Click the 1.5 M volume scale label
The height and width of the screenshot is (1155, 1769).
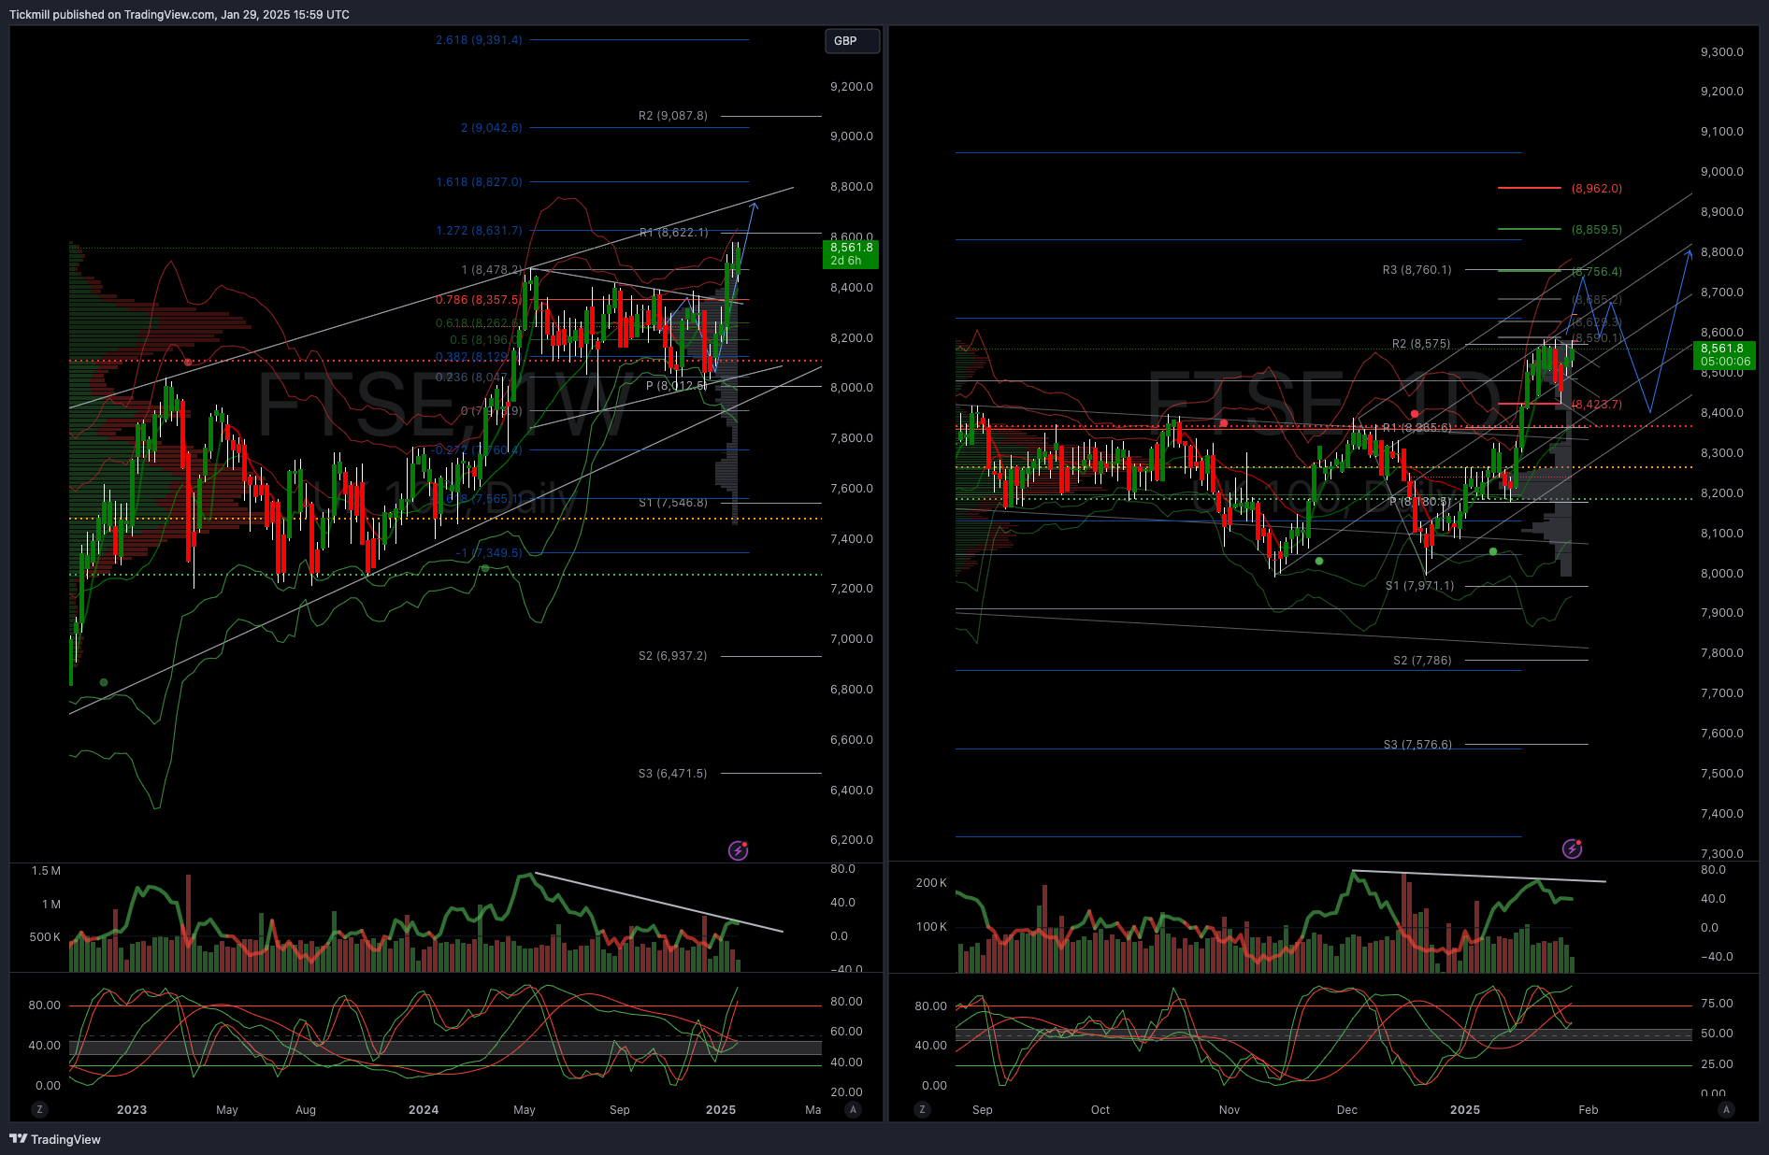[46, 871]
